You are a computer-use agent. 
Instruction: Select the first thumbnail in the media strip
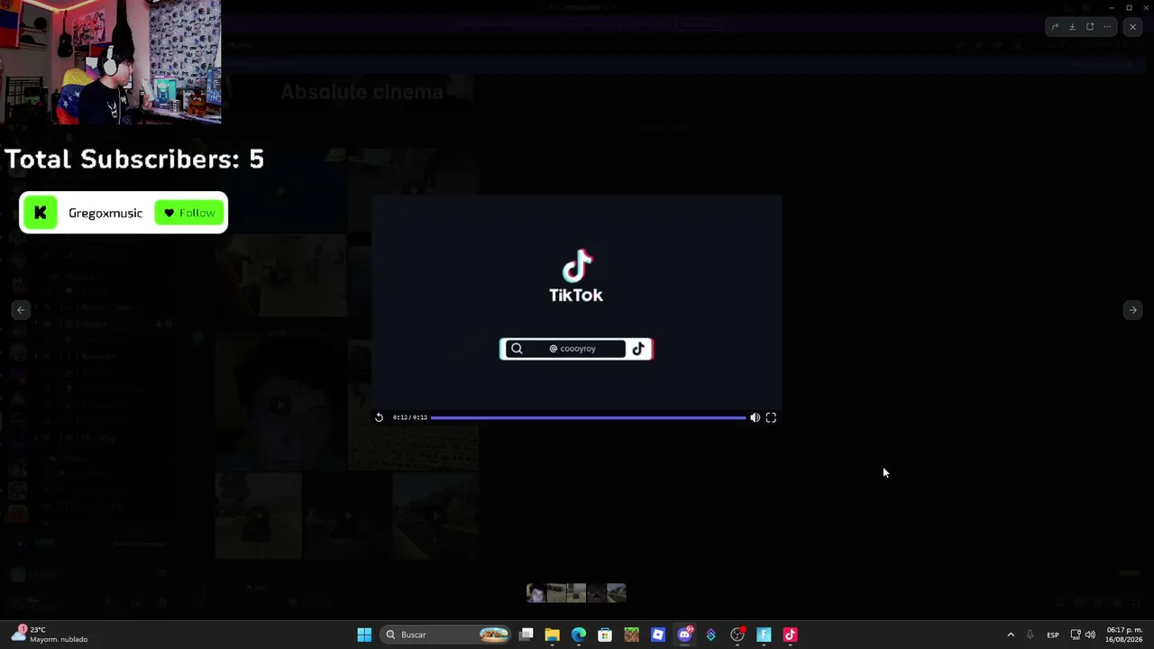[536, 592]
